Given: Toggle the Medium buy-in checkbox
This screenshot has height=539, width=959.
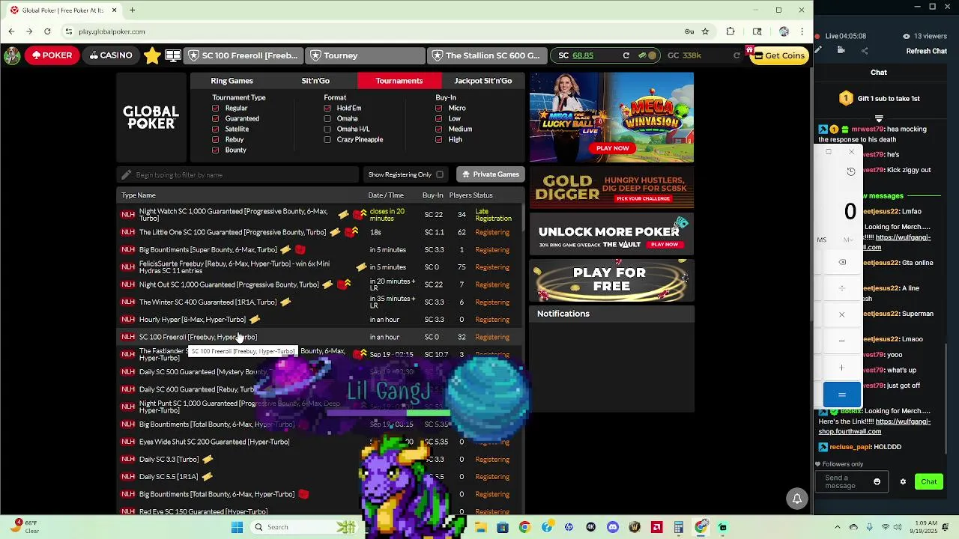Looking at the screenshot, I should [x=439, y=129].
